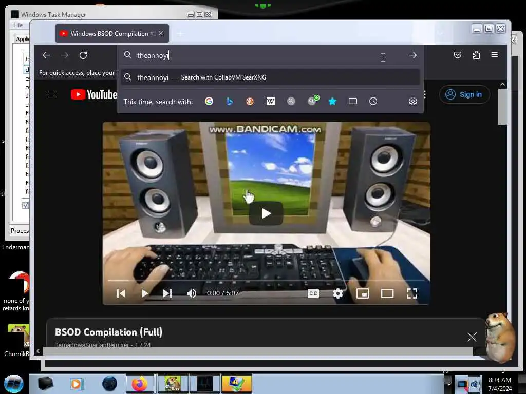The image size is (526, 394).
Task: Choose the grey magnifier search engine icon
Action: pyautogui.click(x=291, y=101)
